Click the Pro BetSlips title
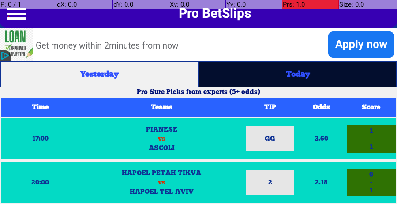The width and height of the screenshot is (397, 207). pyautogui.click(x=215, y=13)
